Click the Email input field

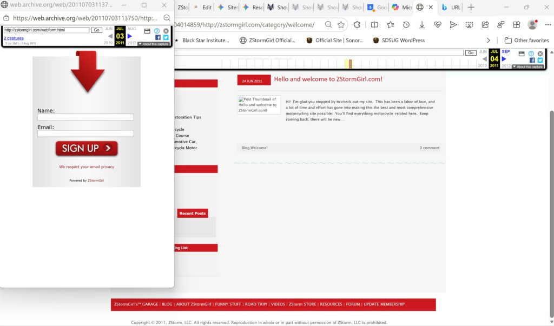point(86,134)
